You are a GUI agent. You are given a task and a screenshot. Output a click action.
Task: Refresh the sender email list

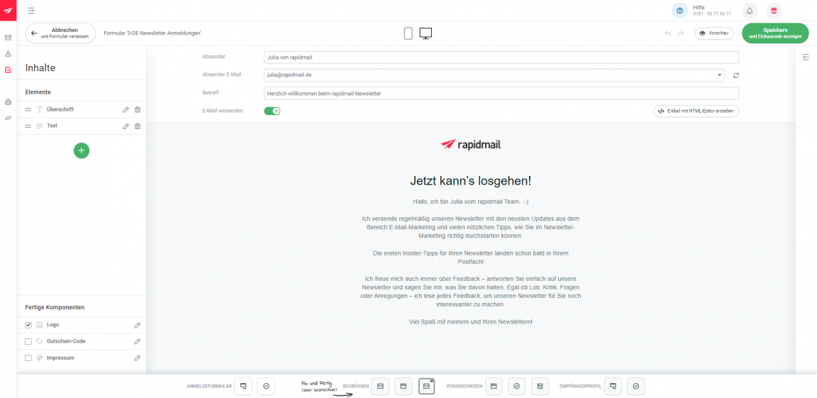[x=735, y=75]
